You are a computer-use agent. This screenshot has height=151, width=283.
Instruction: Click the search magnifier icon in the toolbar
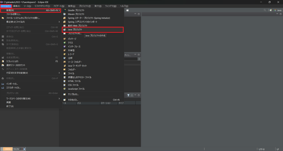coord(265,10)
